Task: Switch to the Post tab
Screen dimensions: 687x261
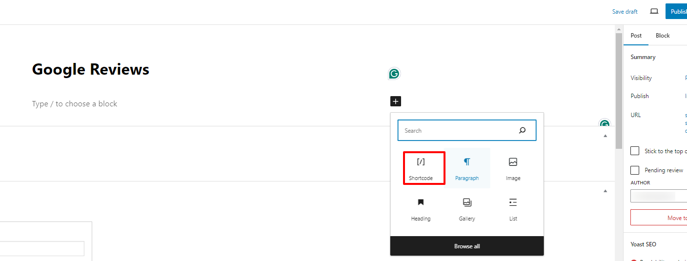Action: pyautogui.click(x=636, y=36)
